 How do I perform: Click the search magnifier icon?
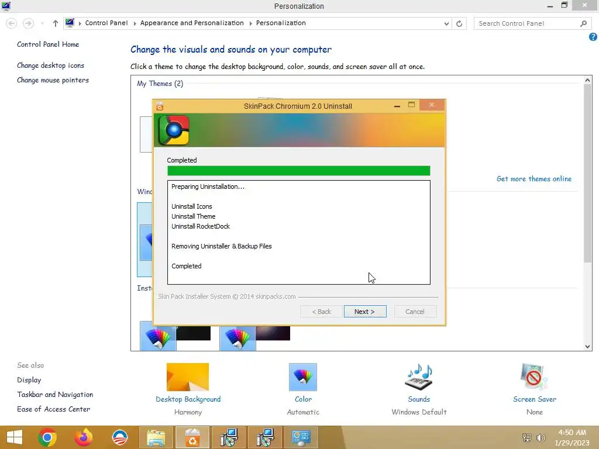(583, 23)
